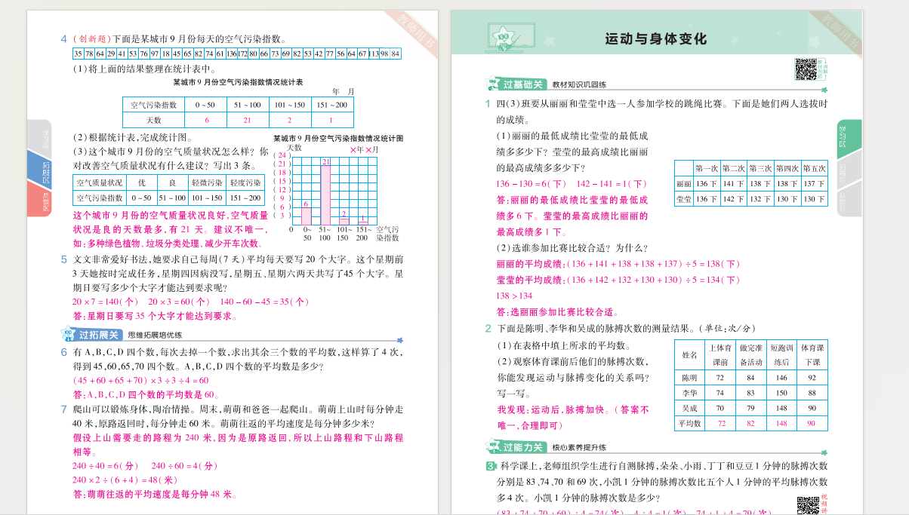Click the 过基础关 section heading
The image size is (909, 515).
[524, 84]
